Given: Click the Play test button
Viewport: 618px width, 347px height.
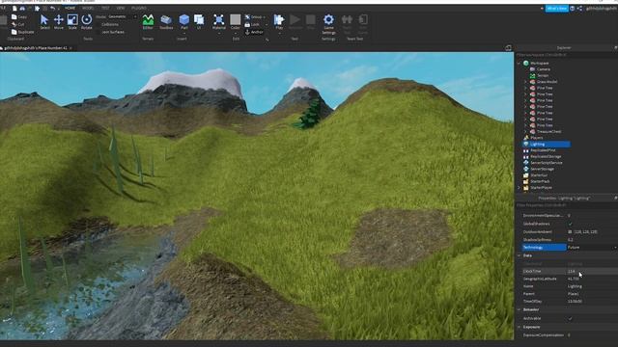Looking at the screenshot, I should pos(279,21).
